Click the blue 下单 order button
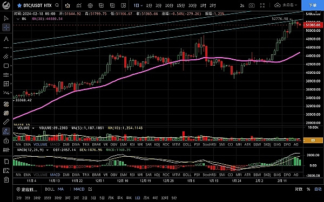The width and height of the screenshot is (324, 202). click(313, 5)
